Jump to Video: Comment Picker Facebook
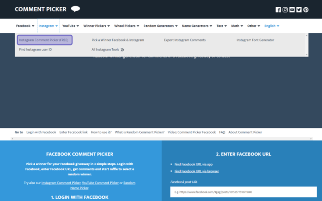 (192, 132)
